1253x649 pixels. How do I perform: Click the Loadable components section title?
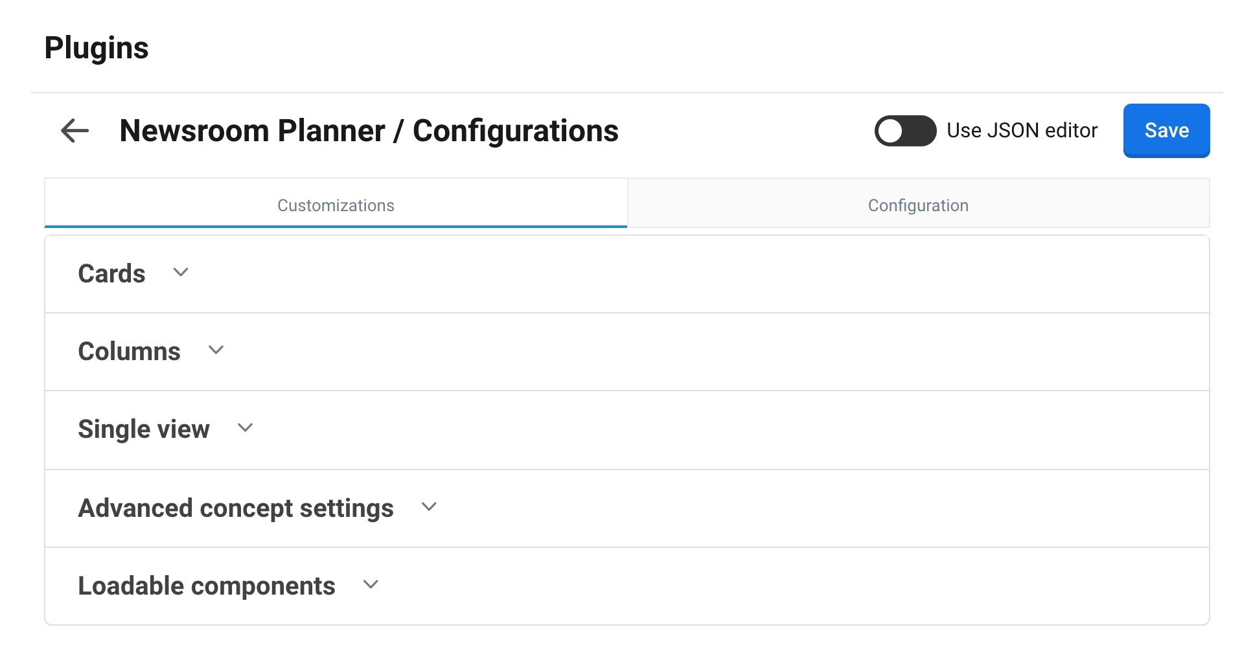207,586
